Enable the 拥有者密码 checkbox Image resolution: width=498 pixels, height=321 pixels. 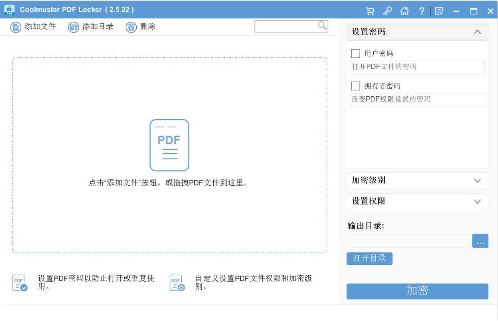(x=355, y=85)
